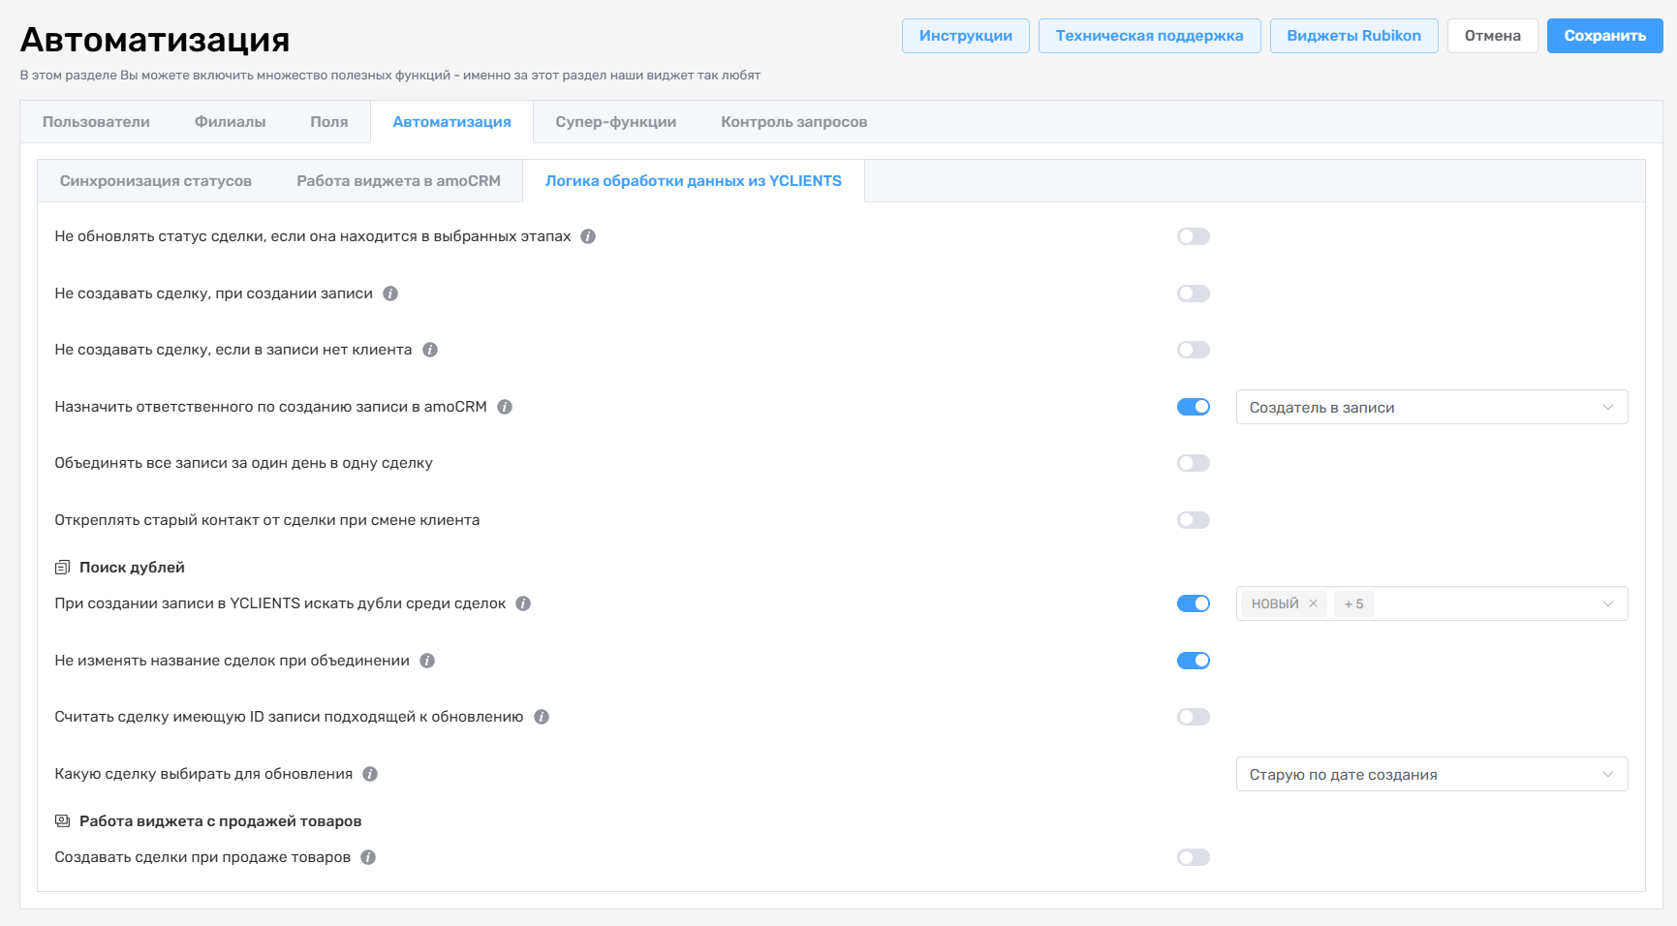This screenshot has height=926, width=1677.
Task: Click the 'Поиск дублей' section icon
Action: click(x=63, y=568)
